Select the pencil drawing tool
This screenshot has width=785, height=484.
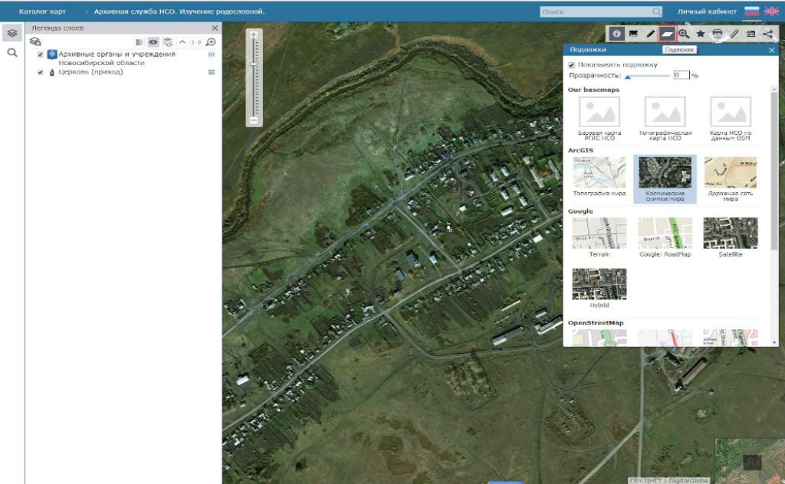point(650,34)
